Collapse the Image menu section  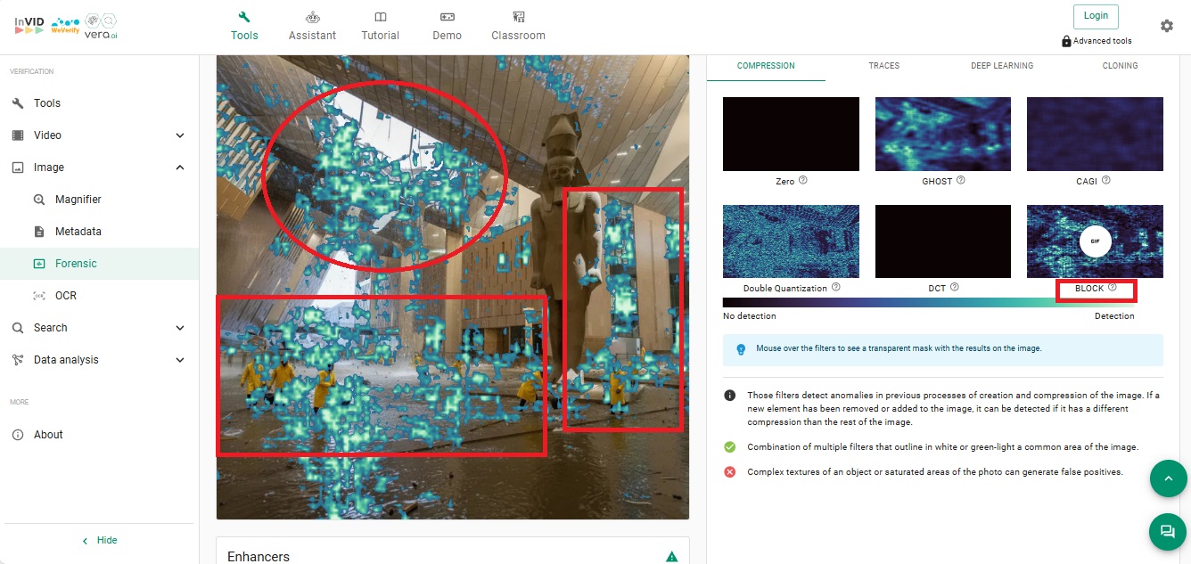click(180, 168)
